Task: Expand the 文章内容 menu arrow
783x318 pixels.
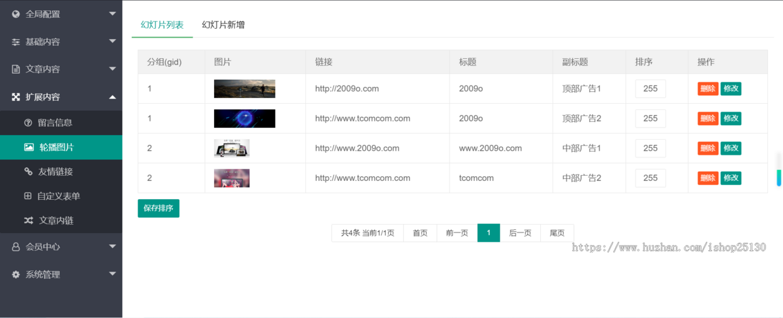Action: coord(112,69)
